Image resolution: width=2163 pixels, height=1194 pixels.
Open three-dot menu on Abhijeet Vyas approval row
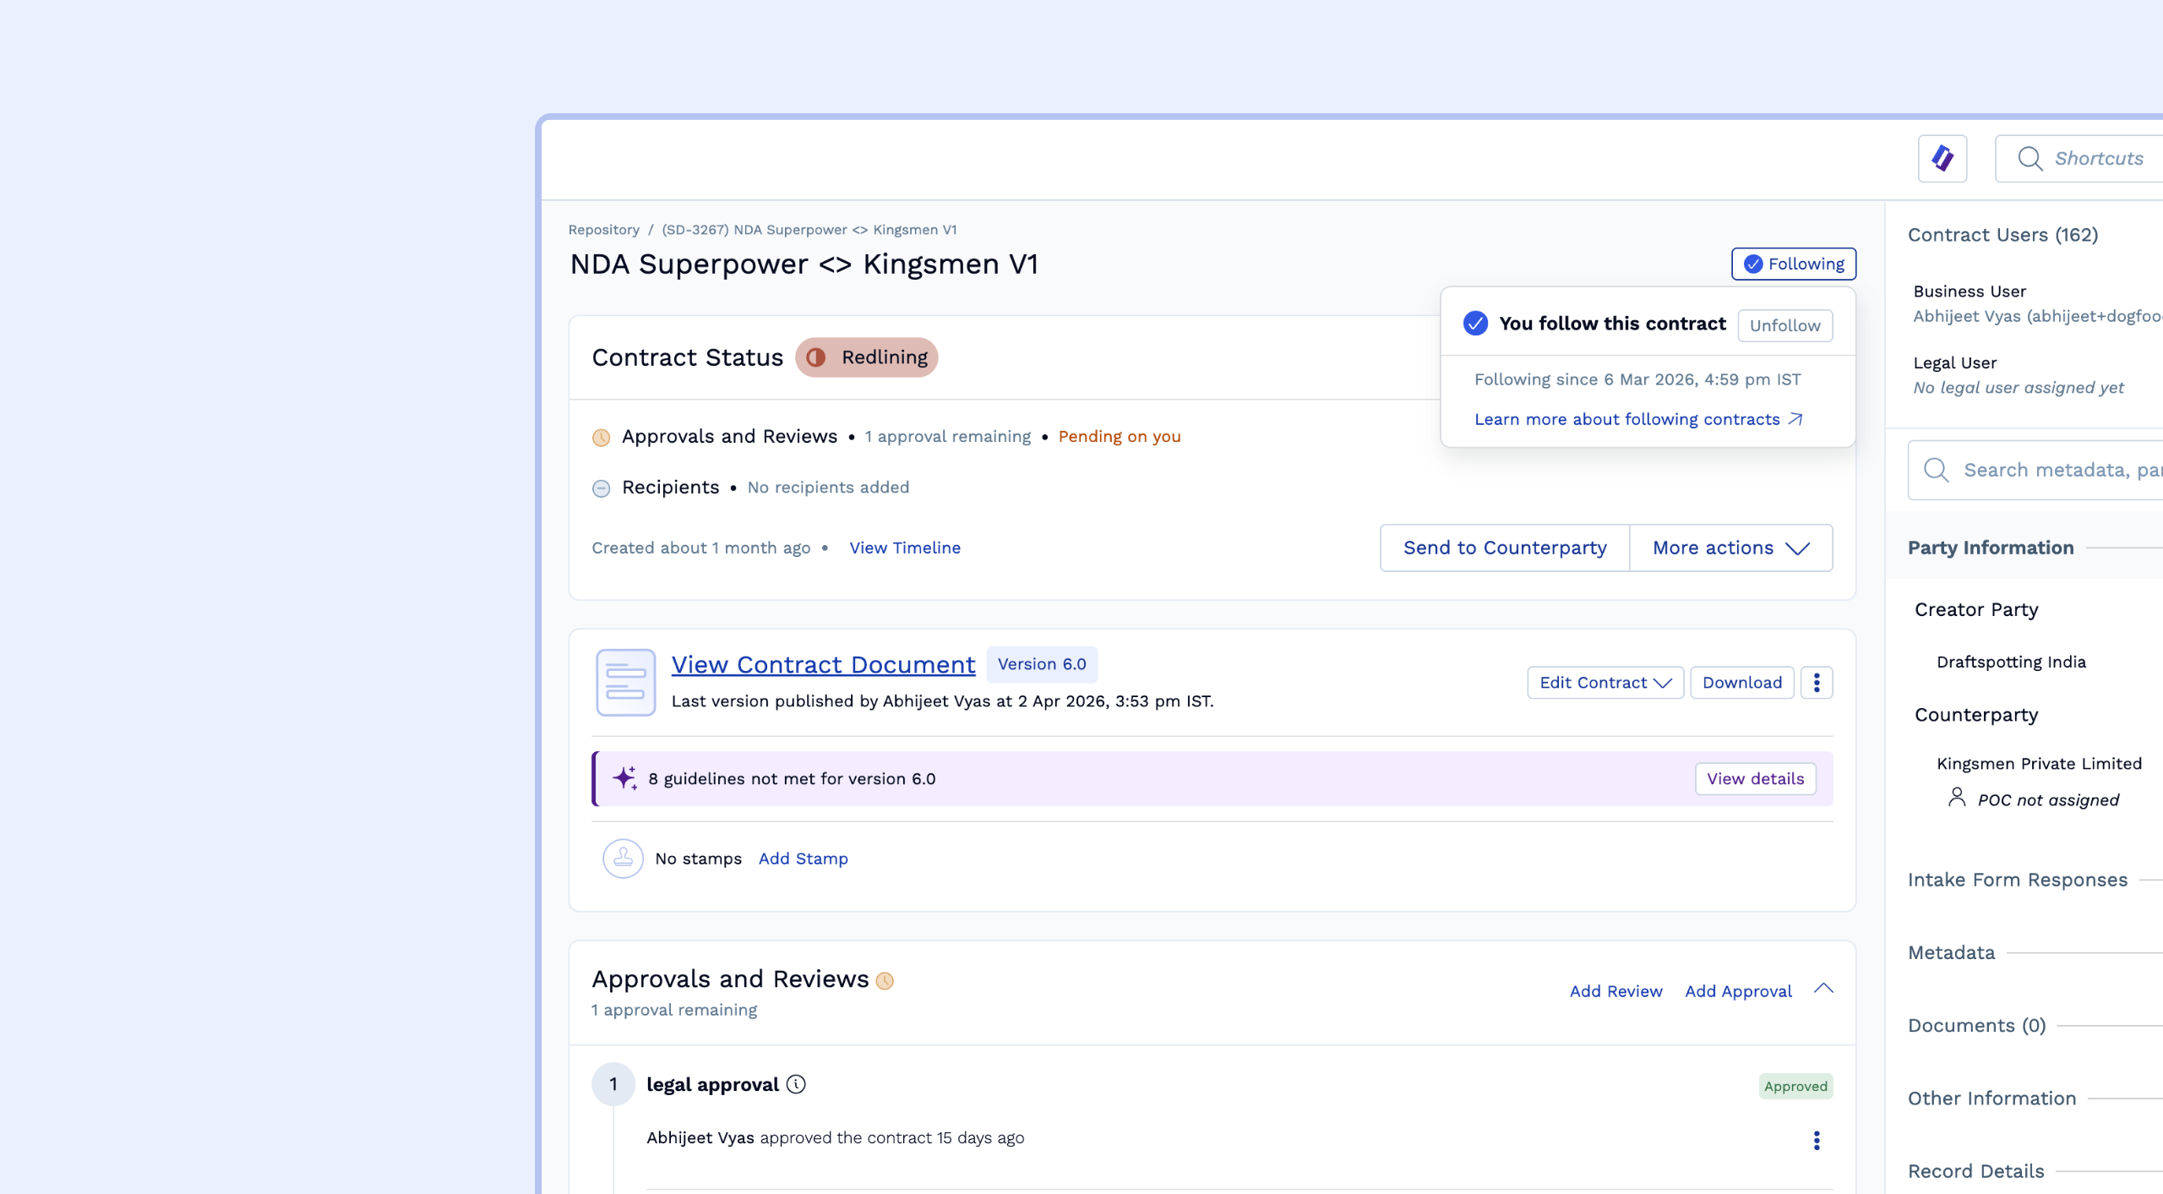click(1816, 1140)
